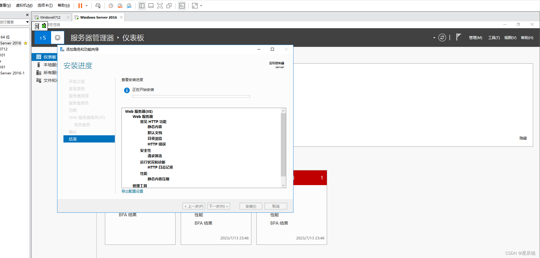540x258 pixels.
Task: Switch to Unity mode icon
Action: coord(169,6)
